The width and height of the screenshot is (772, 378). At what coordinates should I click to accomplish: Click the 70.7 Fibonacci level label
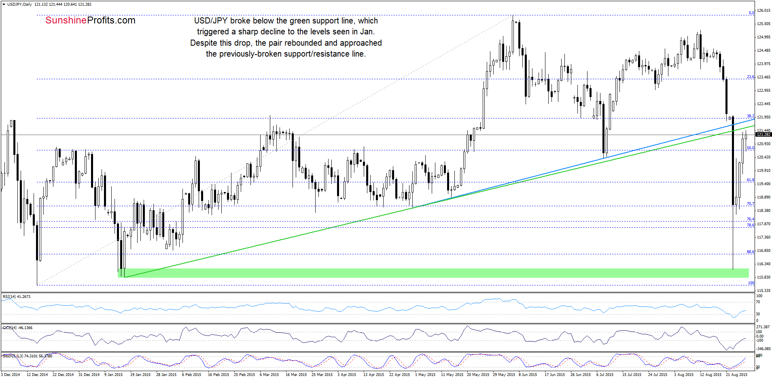(x=750, y=204)
